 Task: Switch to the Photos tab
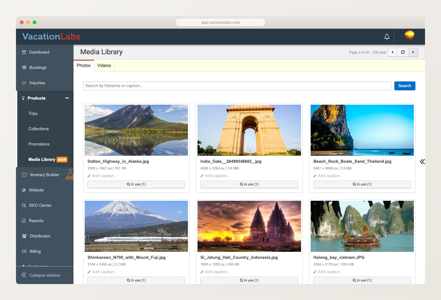tap(84, 65)
